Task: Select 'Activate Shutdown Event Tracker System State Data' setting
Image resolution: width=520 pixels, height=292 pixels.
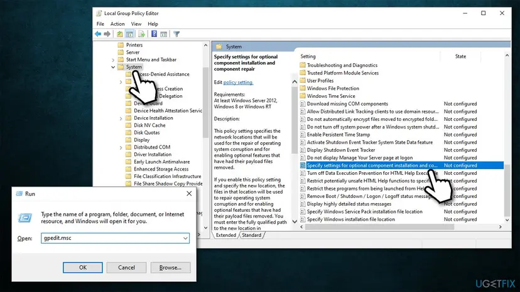Action: coord(369,142)
